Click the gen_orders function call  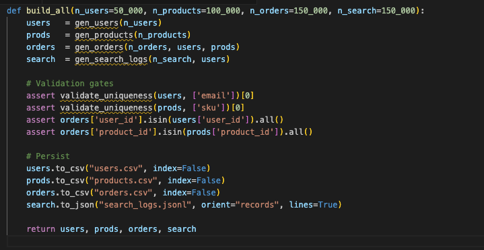pos(99,47)
